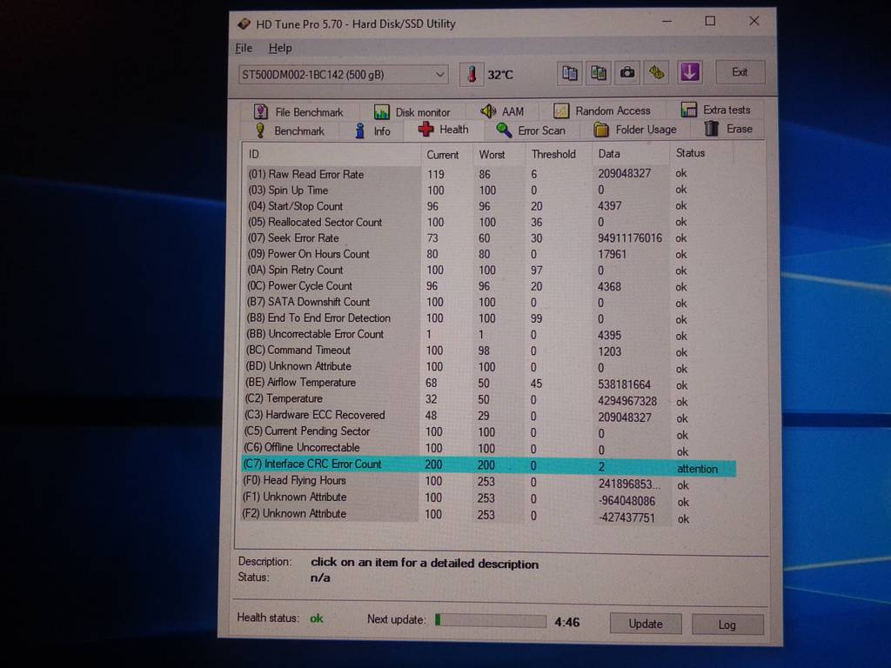
Task: Click the 94911176016 data value
Action: coord(630,238)
